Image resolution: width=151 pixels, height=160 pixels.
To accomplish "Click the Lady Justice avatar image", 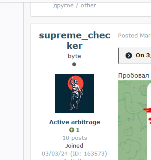I will pyautogui.click(x=74, y=93).
